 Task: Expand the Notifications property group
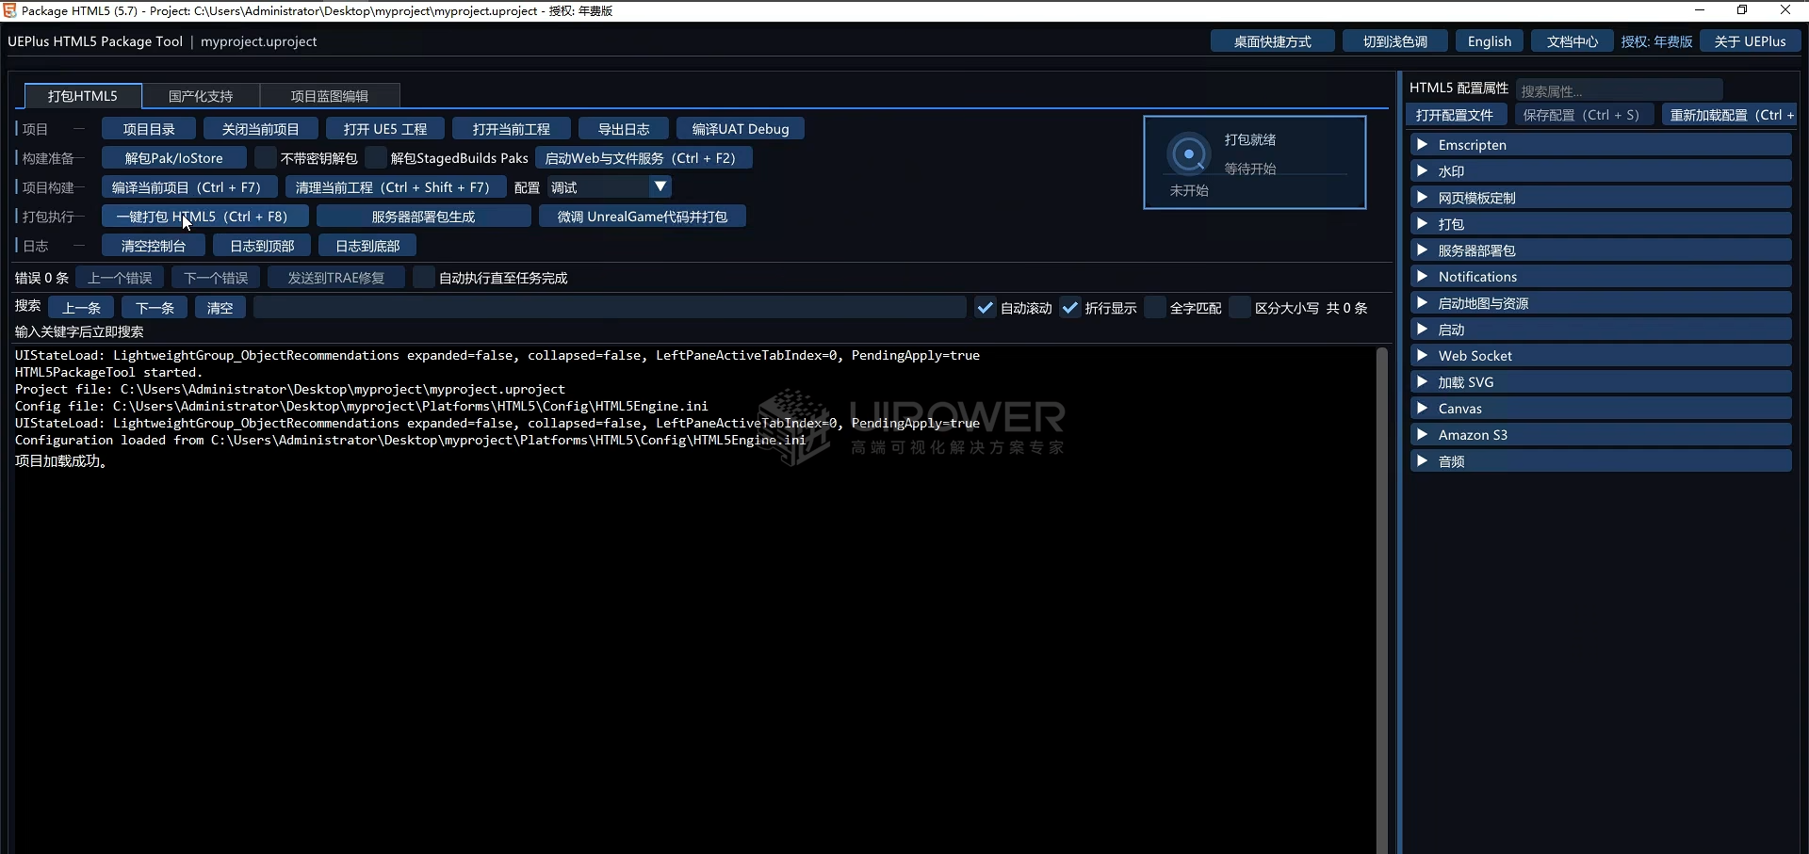(1600, 276)
